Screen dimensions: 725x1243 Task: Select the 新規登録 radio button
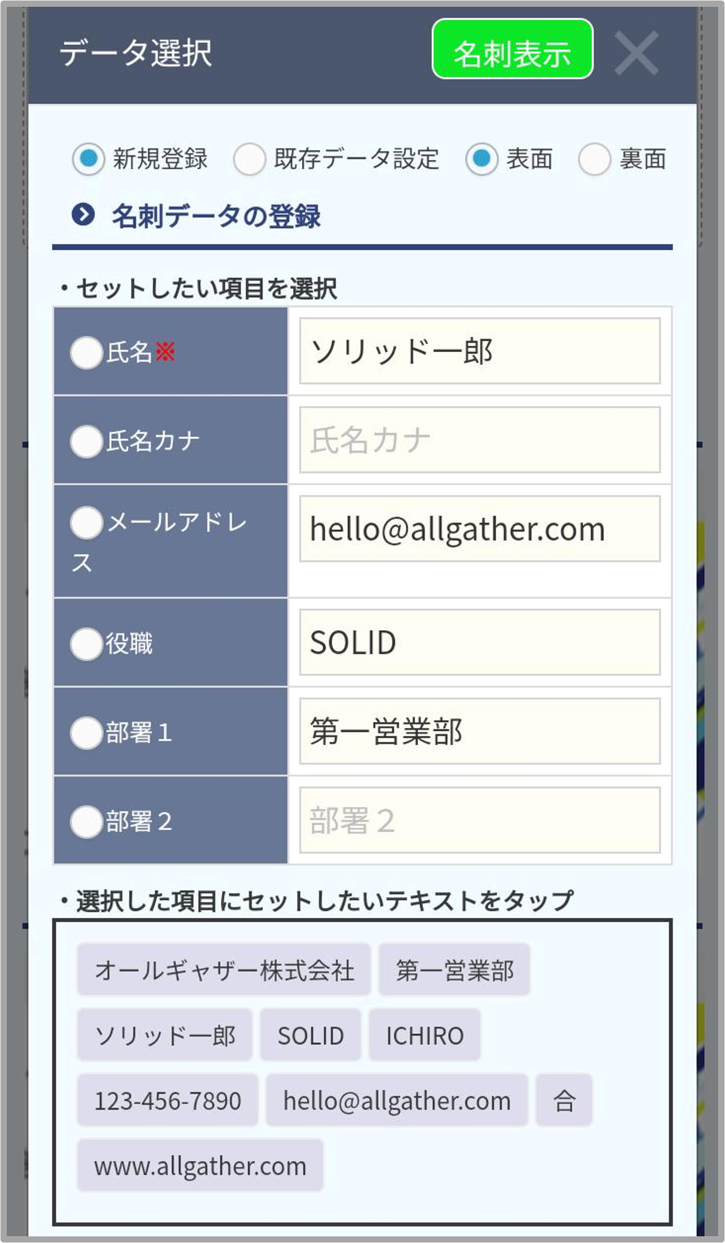89,159
